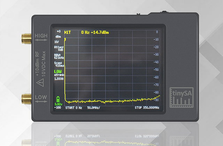Image resolution: width=223 pixels, height=146 pixels.
Task: Select the +0 dBm reference level
Action: (58, 33)
